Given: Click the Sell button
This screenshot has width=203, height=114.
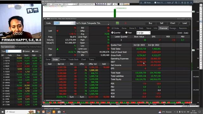Looking at the screenshot, I should [161, 23].
